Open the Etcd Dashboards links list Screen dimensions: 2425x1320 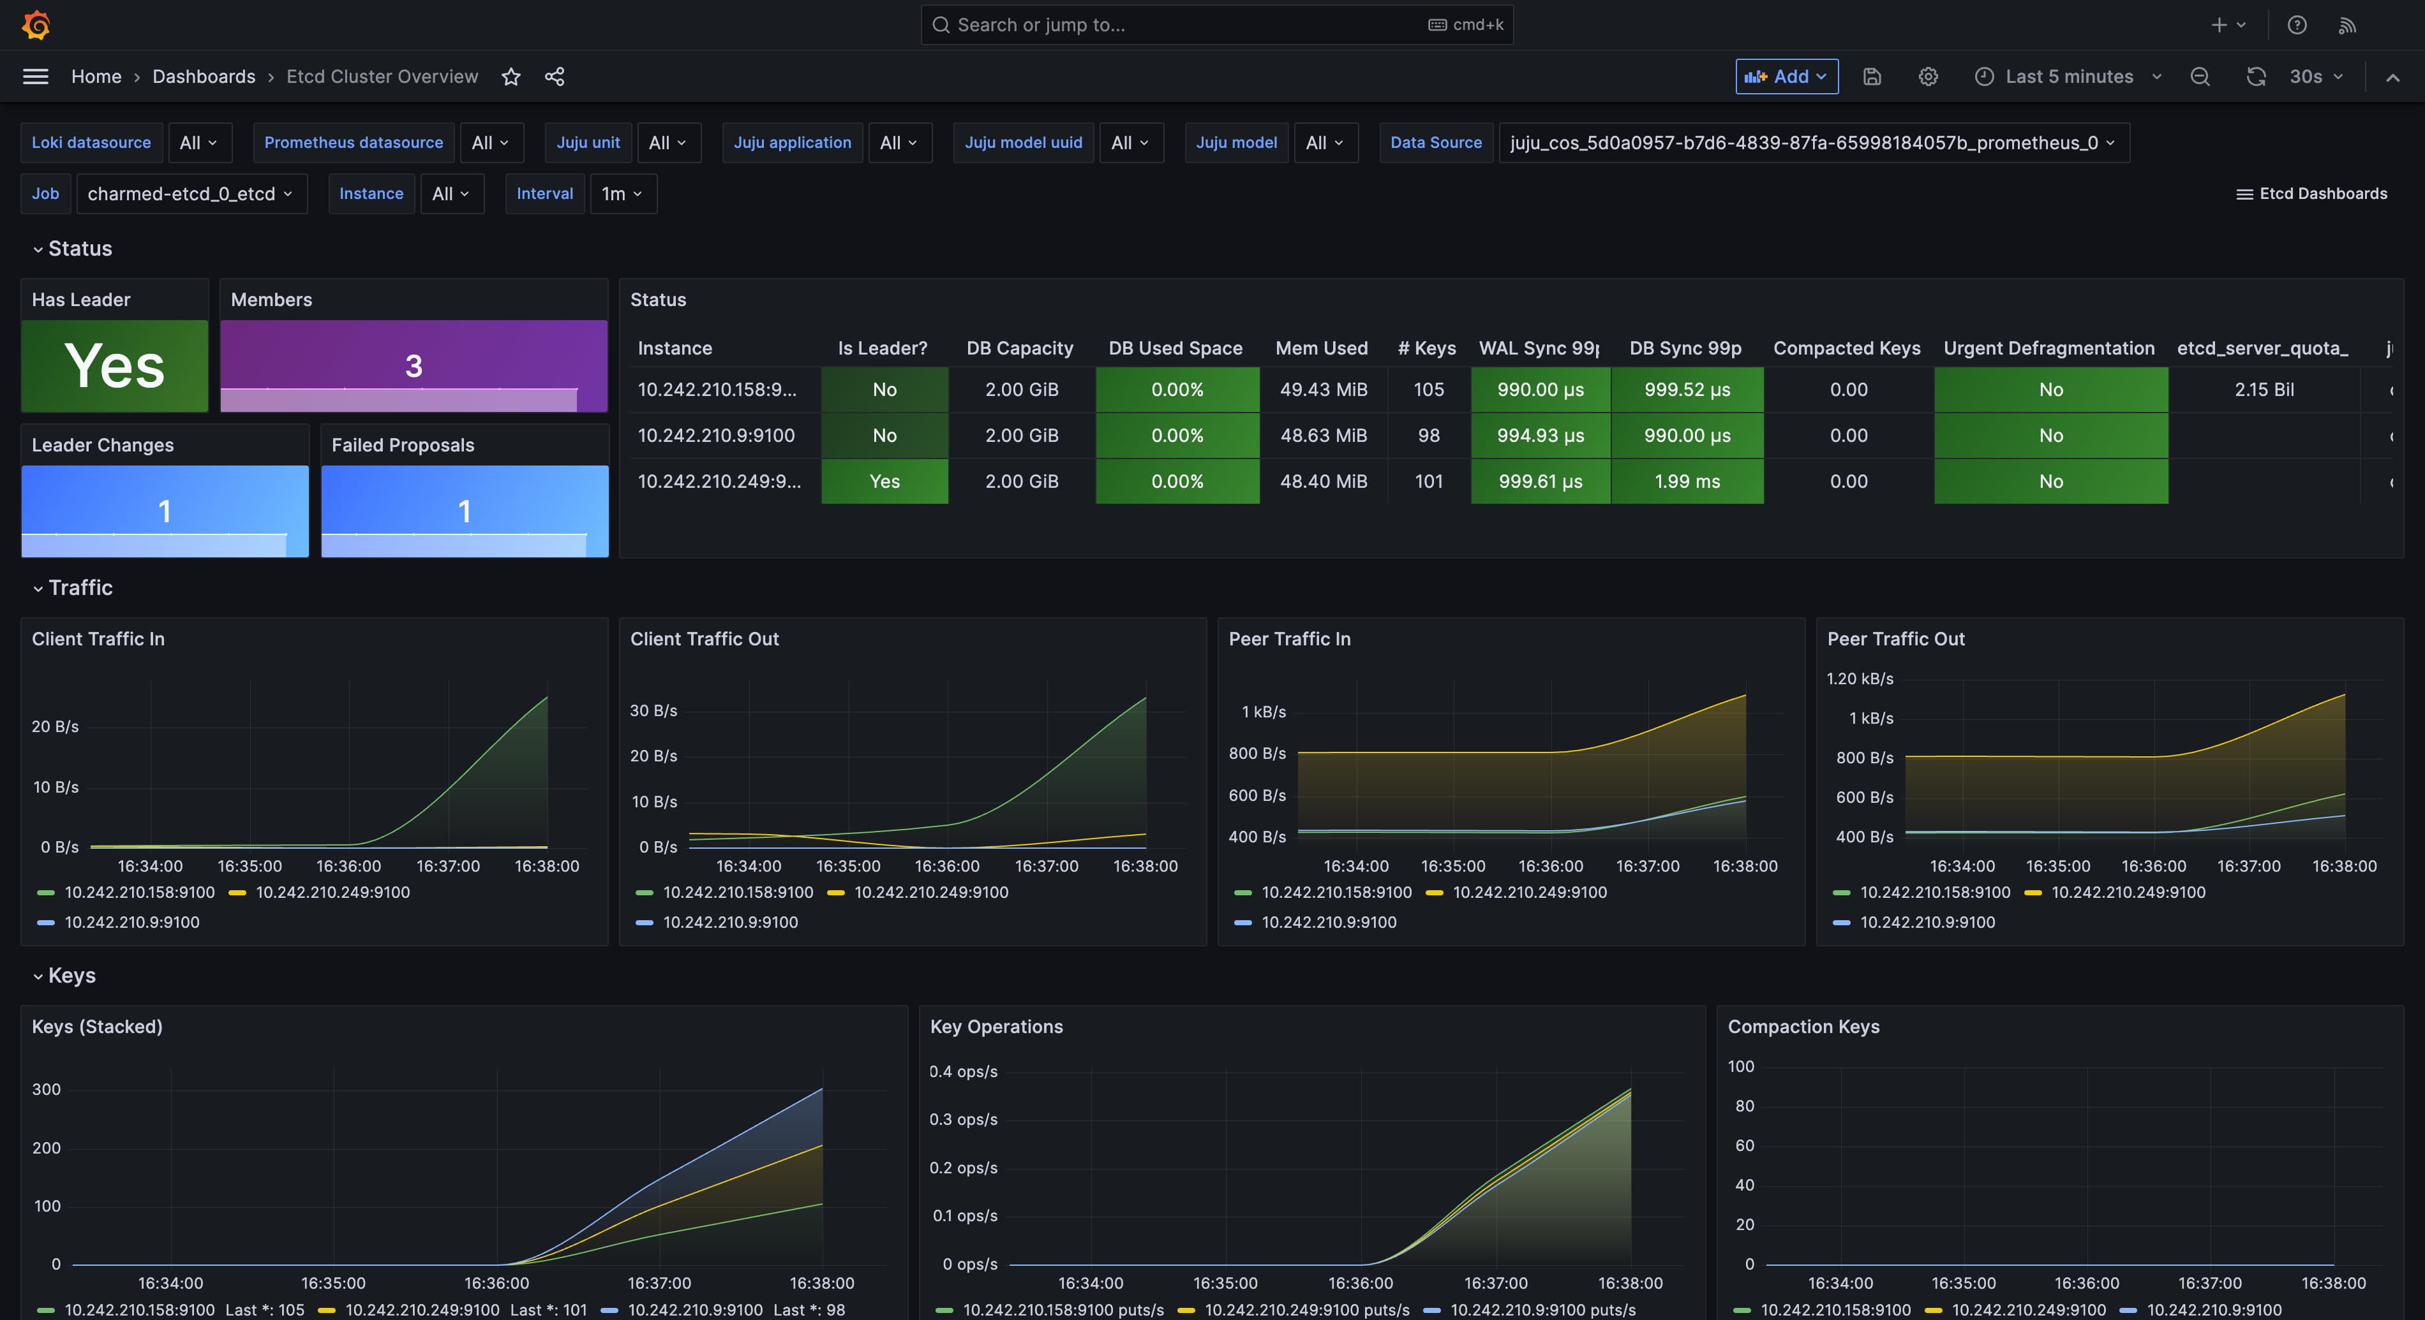[x=2312, y=194]
